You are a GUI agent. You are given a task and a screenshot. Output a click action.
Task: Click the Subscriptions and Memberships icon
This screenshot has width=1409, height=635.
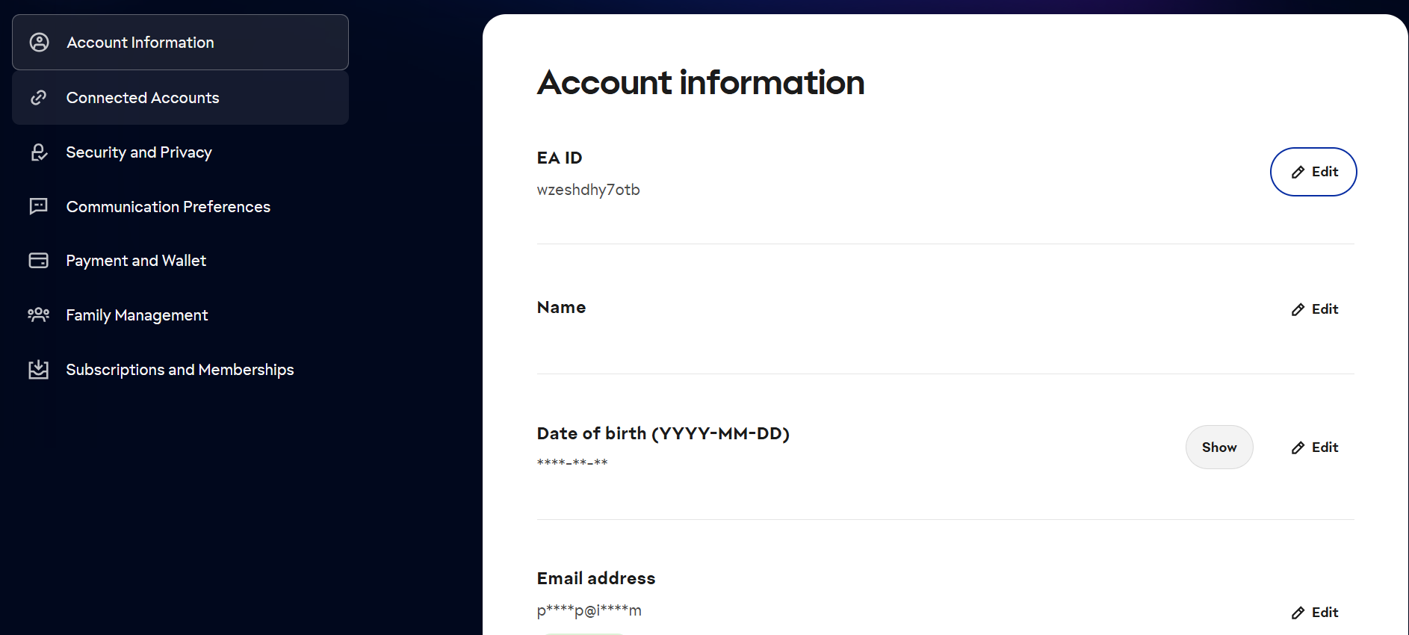pyautogui.click(x=39, y=370)
